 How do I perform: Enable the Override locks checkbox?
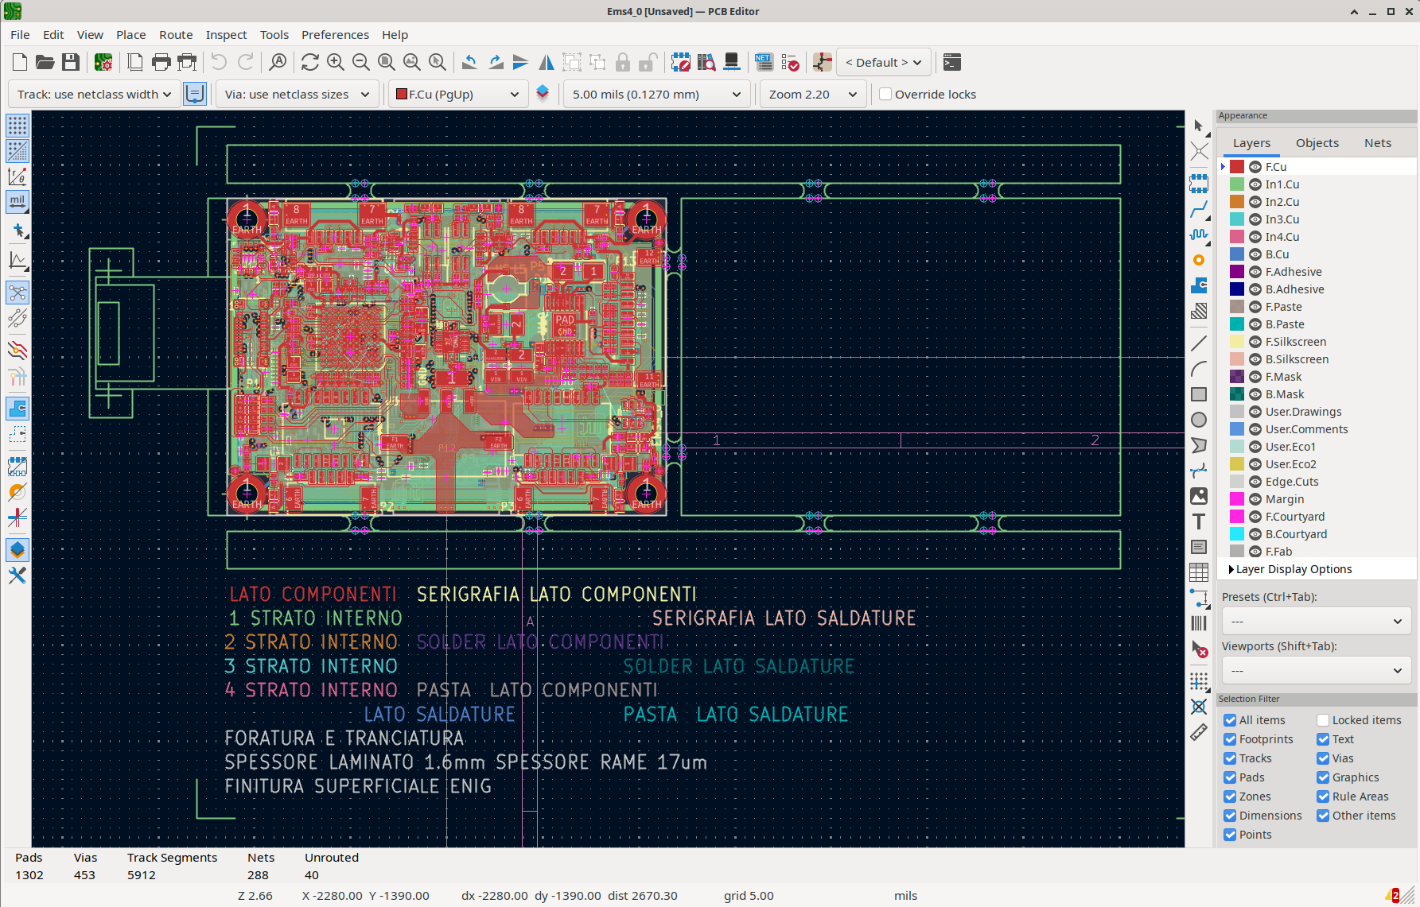[885, 94]
